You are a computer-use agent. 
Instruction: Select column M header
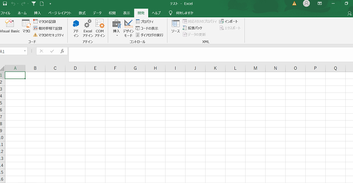[256, 68]
